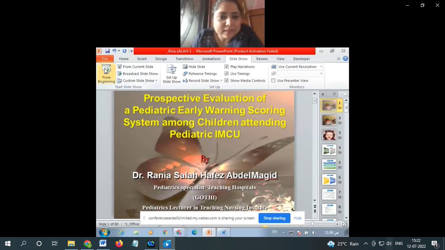445x250 pixels.
Task: Click Next Slide double arrow
Action: click(x=315, y=211)
